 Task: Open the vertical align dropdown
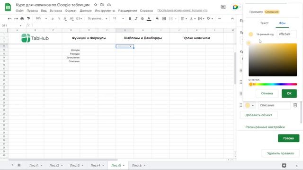click(193, 18)
